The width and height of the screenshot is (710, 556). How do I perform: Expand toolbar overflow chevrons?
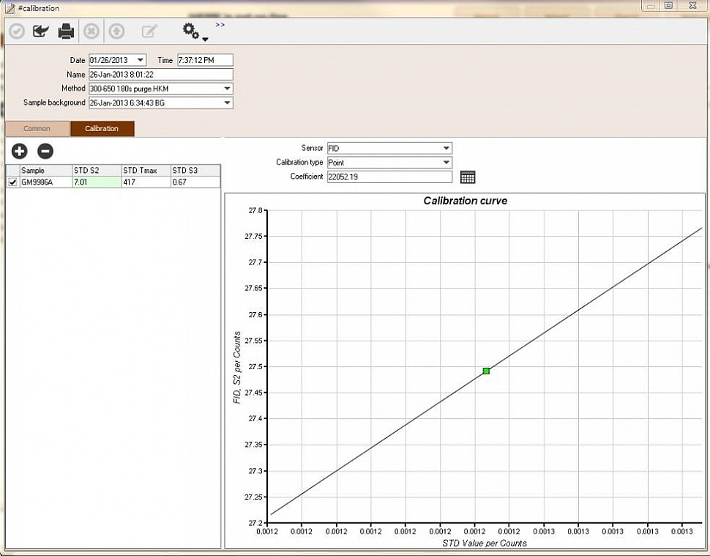pos(220,25)
